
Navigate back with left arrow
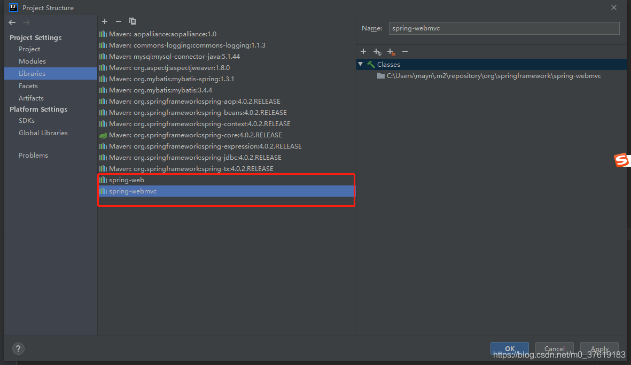12,22
